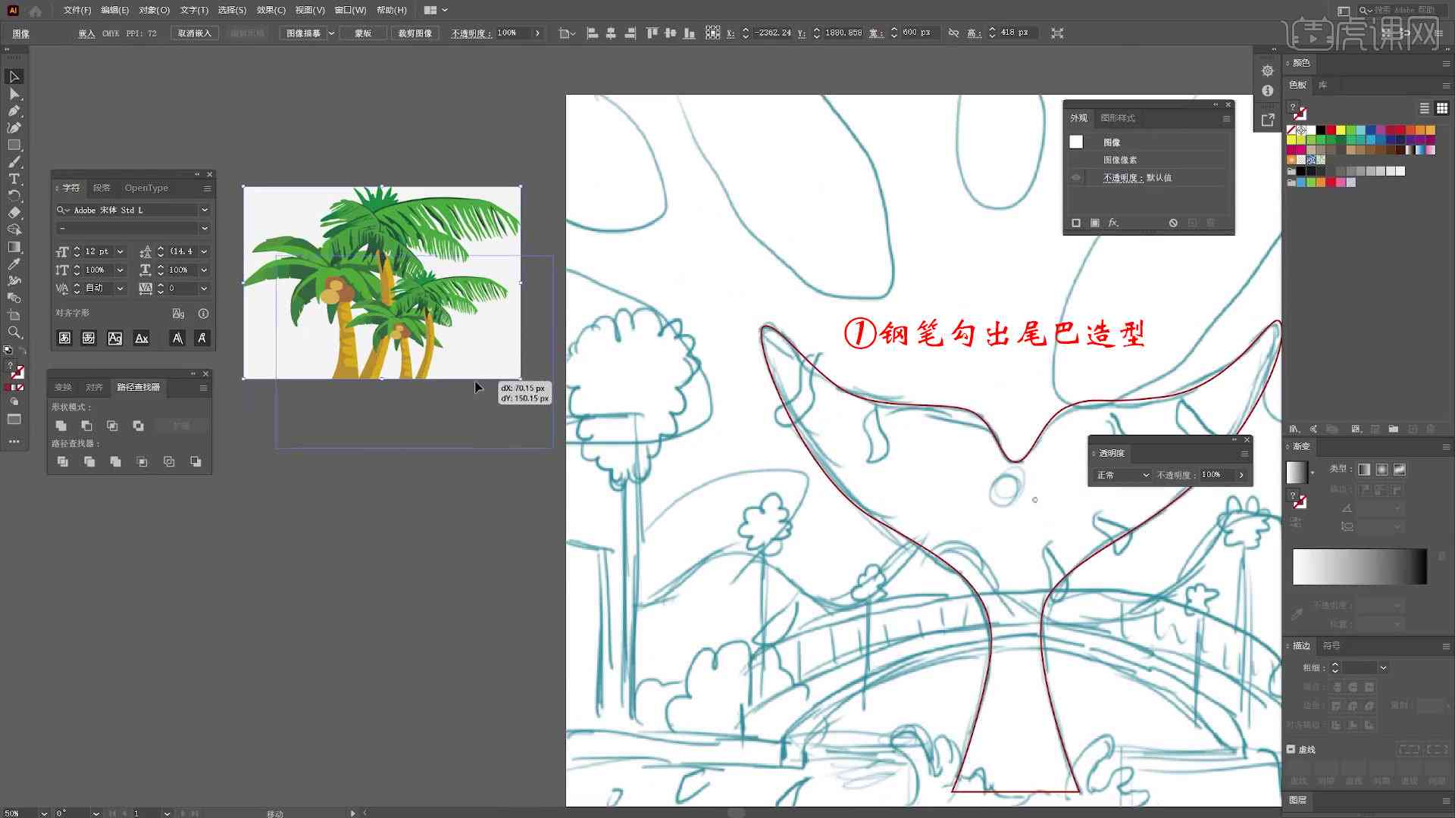Screen dimensions: 1455x818
Task: Toggle constrain width and height proportions
Action: pos(953,33)
